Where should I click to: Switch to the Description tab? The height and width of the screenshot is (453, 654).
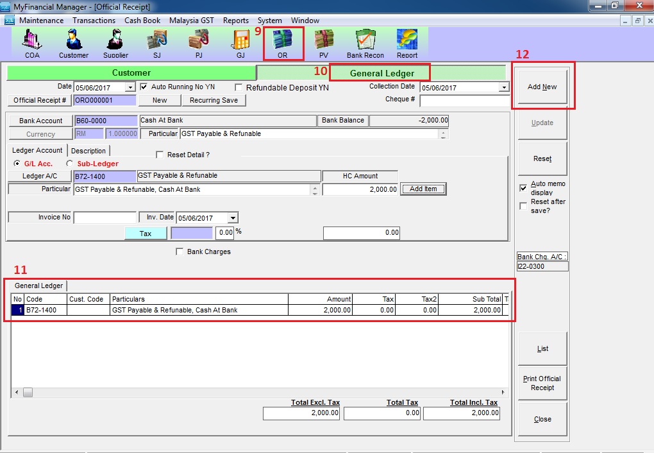pos(88,151)
